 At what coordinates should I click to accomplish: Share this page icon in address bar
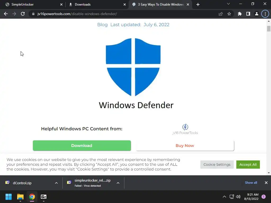221,14
